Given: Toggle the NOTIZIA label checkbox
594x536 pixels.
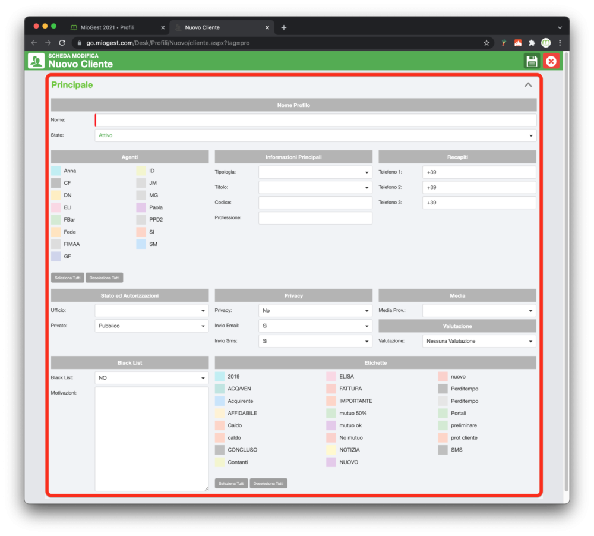Looking at the screenshot, I should (331, 450).
